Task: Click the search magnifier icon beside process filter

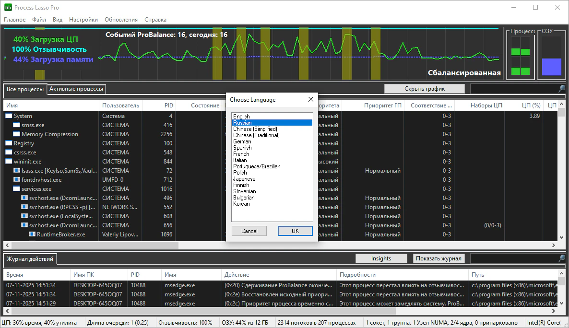Action: 561,89
